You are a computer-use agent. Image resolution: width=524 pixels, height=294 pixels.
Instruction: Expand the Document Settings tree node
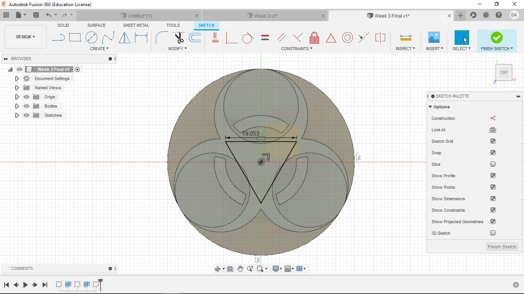click(x=17, y=78)
